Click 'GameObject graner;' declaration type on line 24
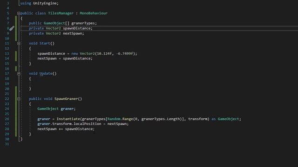This screenshot has width=298, height=167. pyautogui.click(x=48, y=109)
